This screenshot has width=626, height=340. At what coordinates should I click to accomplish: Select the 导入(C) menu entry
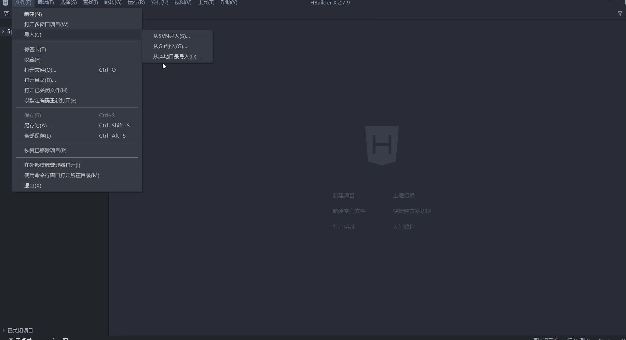pos(77,35)
